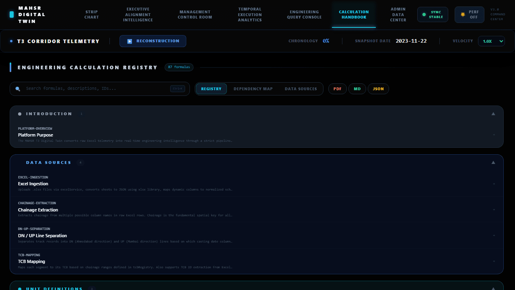Click the snapshot date 2023-11-22
Screen dimensions: 515x290
coord(411,41)
